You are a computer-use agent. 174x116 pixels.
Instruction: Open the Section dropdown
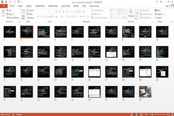(x=31, y=18)
